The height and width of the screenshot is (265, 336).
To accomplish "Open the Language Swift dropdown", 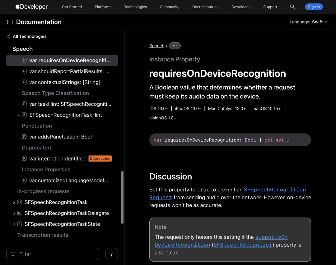I will [x=319, y=22].
